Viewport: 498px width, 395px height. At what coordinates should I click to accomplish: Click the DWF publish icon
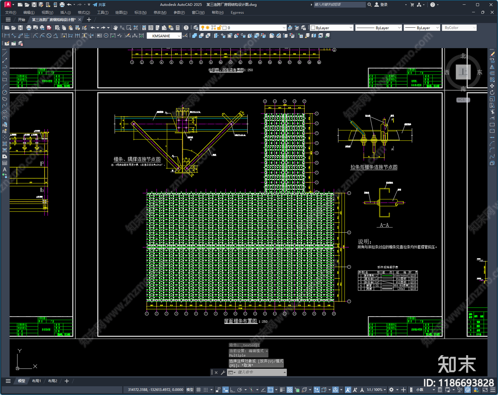click(49, 28)
